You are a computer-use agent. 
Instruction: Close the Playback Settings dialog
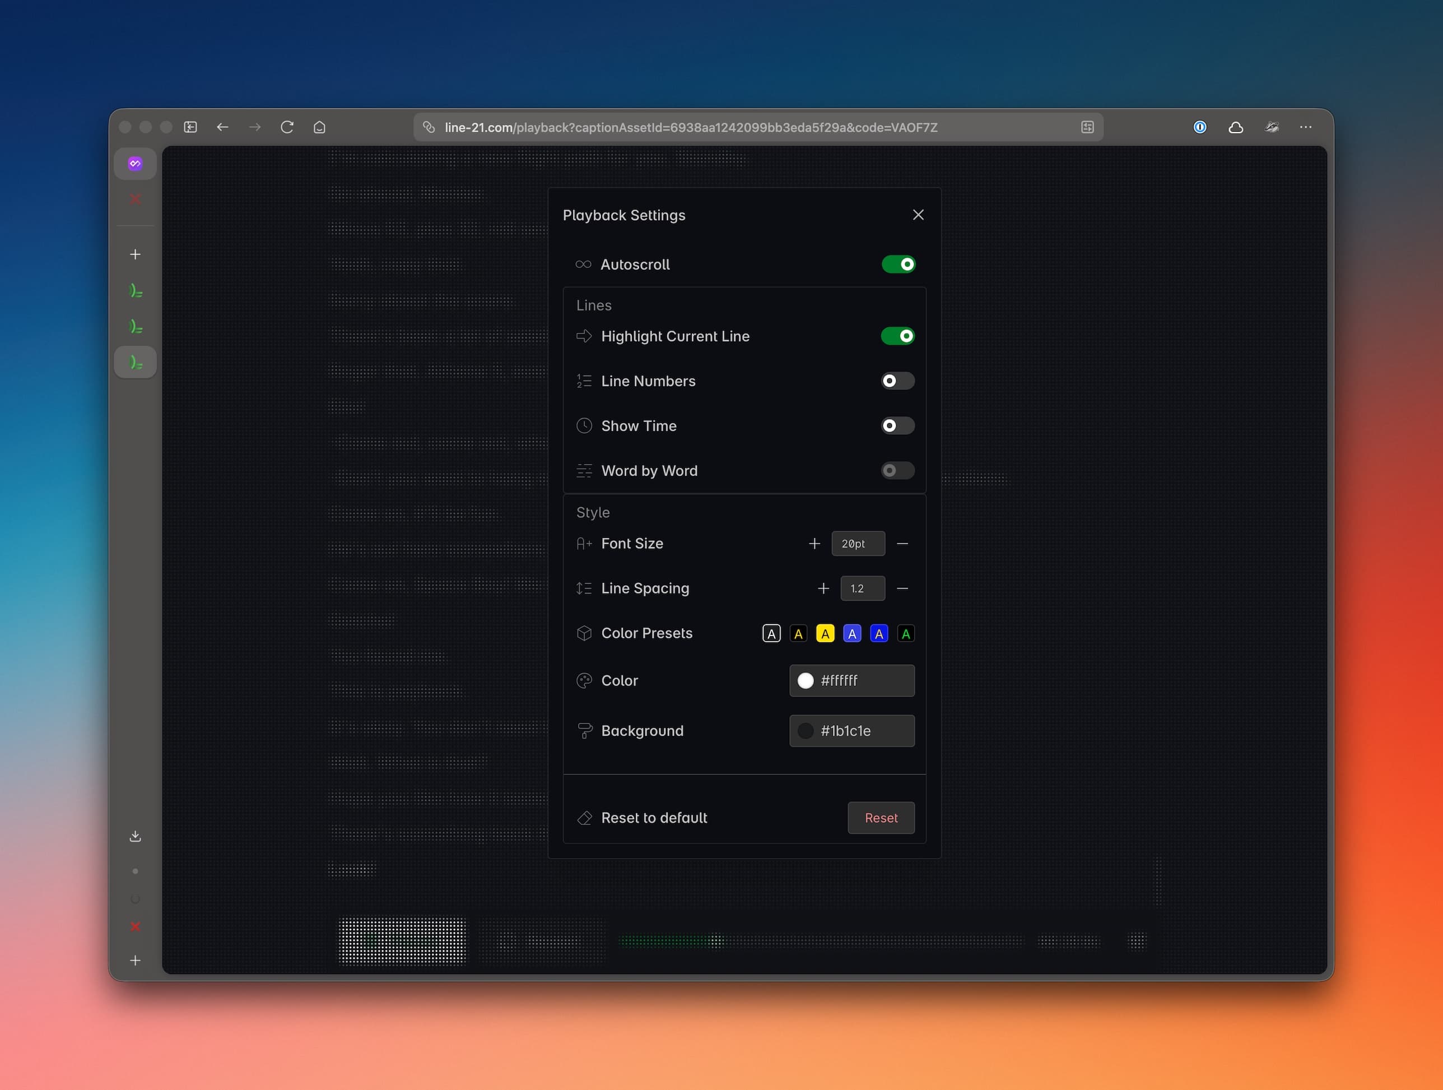[x=918, y=215]
